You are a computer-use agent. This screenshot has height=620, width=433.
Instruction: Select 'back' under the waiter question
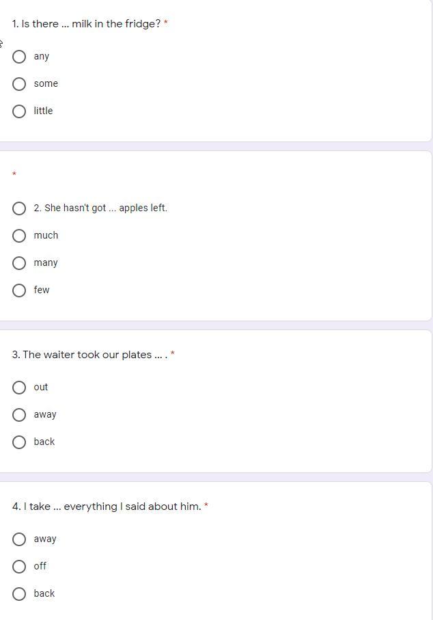pyautogui.click(x=19, y=442)
